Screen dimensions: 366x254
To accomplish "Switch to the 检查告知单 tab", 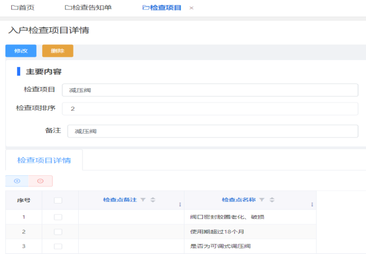I will pyautogui.click(x=88, y=8).
